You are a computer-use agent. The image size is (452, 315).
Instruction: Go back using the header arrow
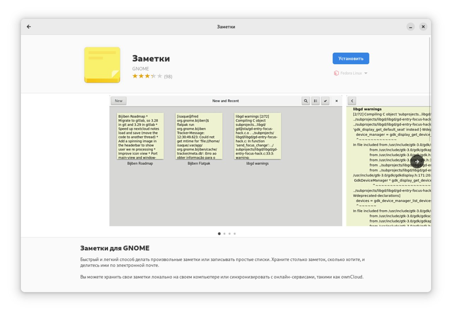29,27
